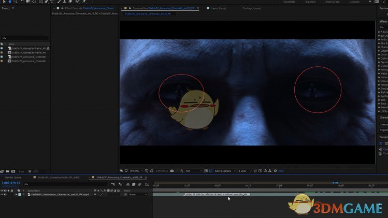Viewport: 388px width, 218px height.
Task: Toggle pixel aspect ratio correction
Action: [x=255, y=171]
